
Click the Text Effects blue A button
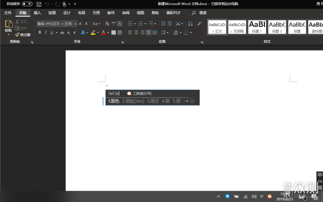[83, 32]
